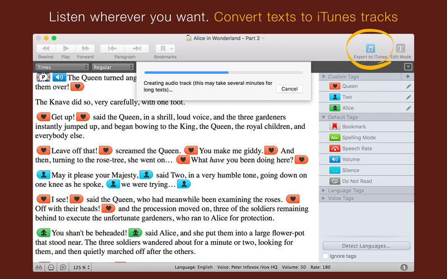
Task: Jump to next paragraph
Action: click(x=137, y=49)
